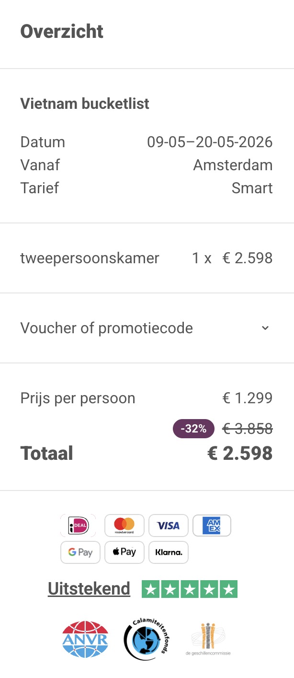Click the Klarna payment icon
Viewport: 294px width, 678px height.
tap(168, 552)
